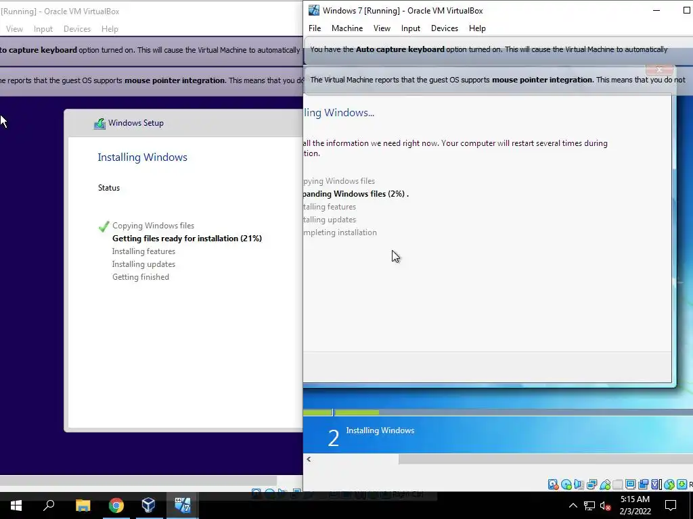
Task: Click hard disk activity icon in Windows 7 VM status bar
Action: (553, 485)
